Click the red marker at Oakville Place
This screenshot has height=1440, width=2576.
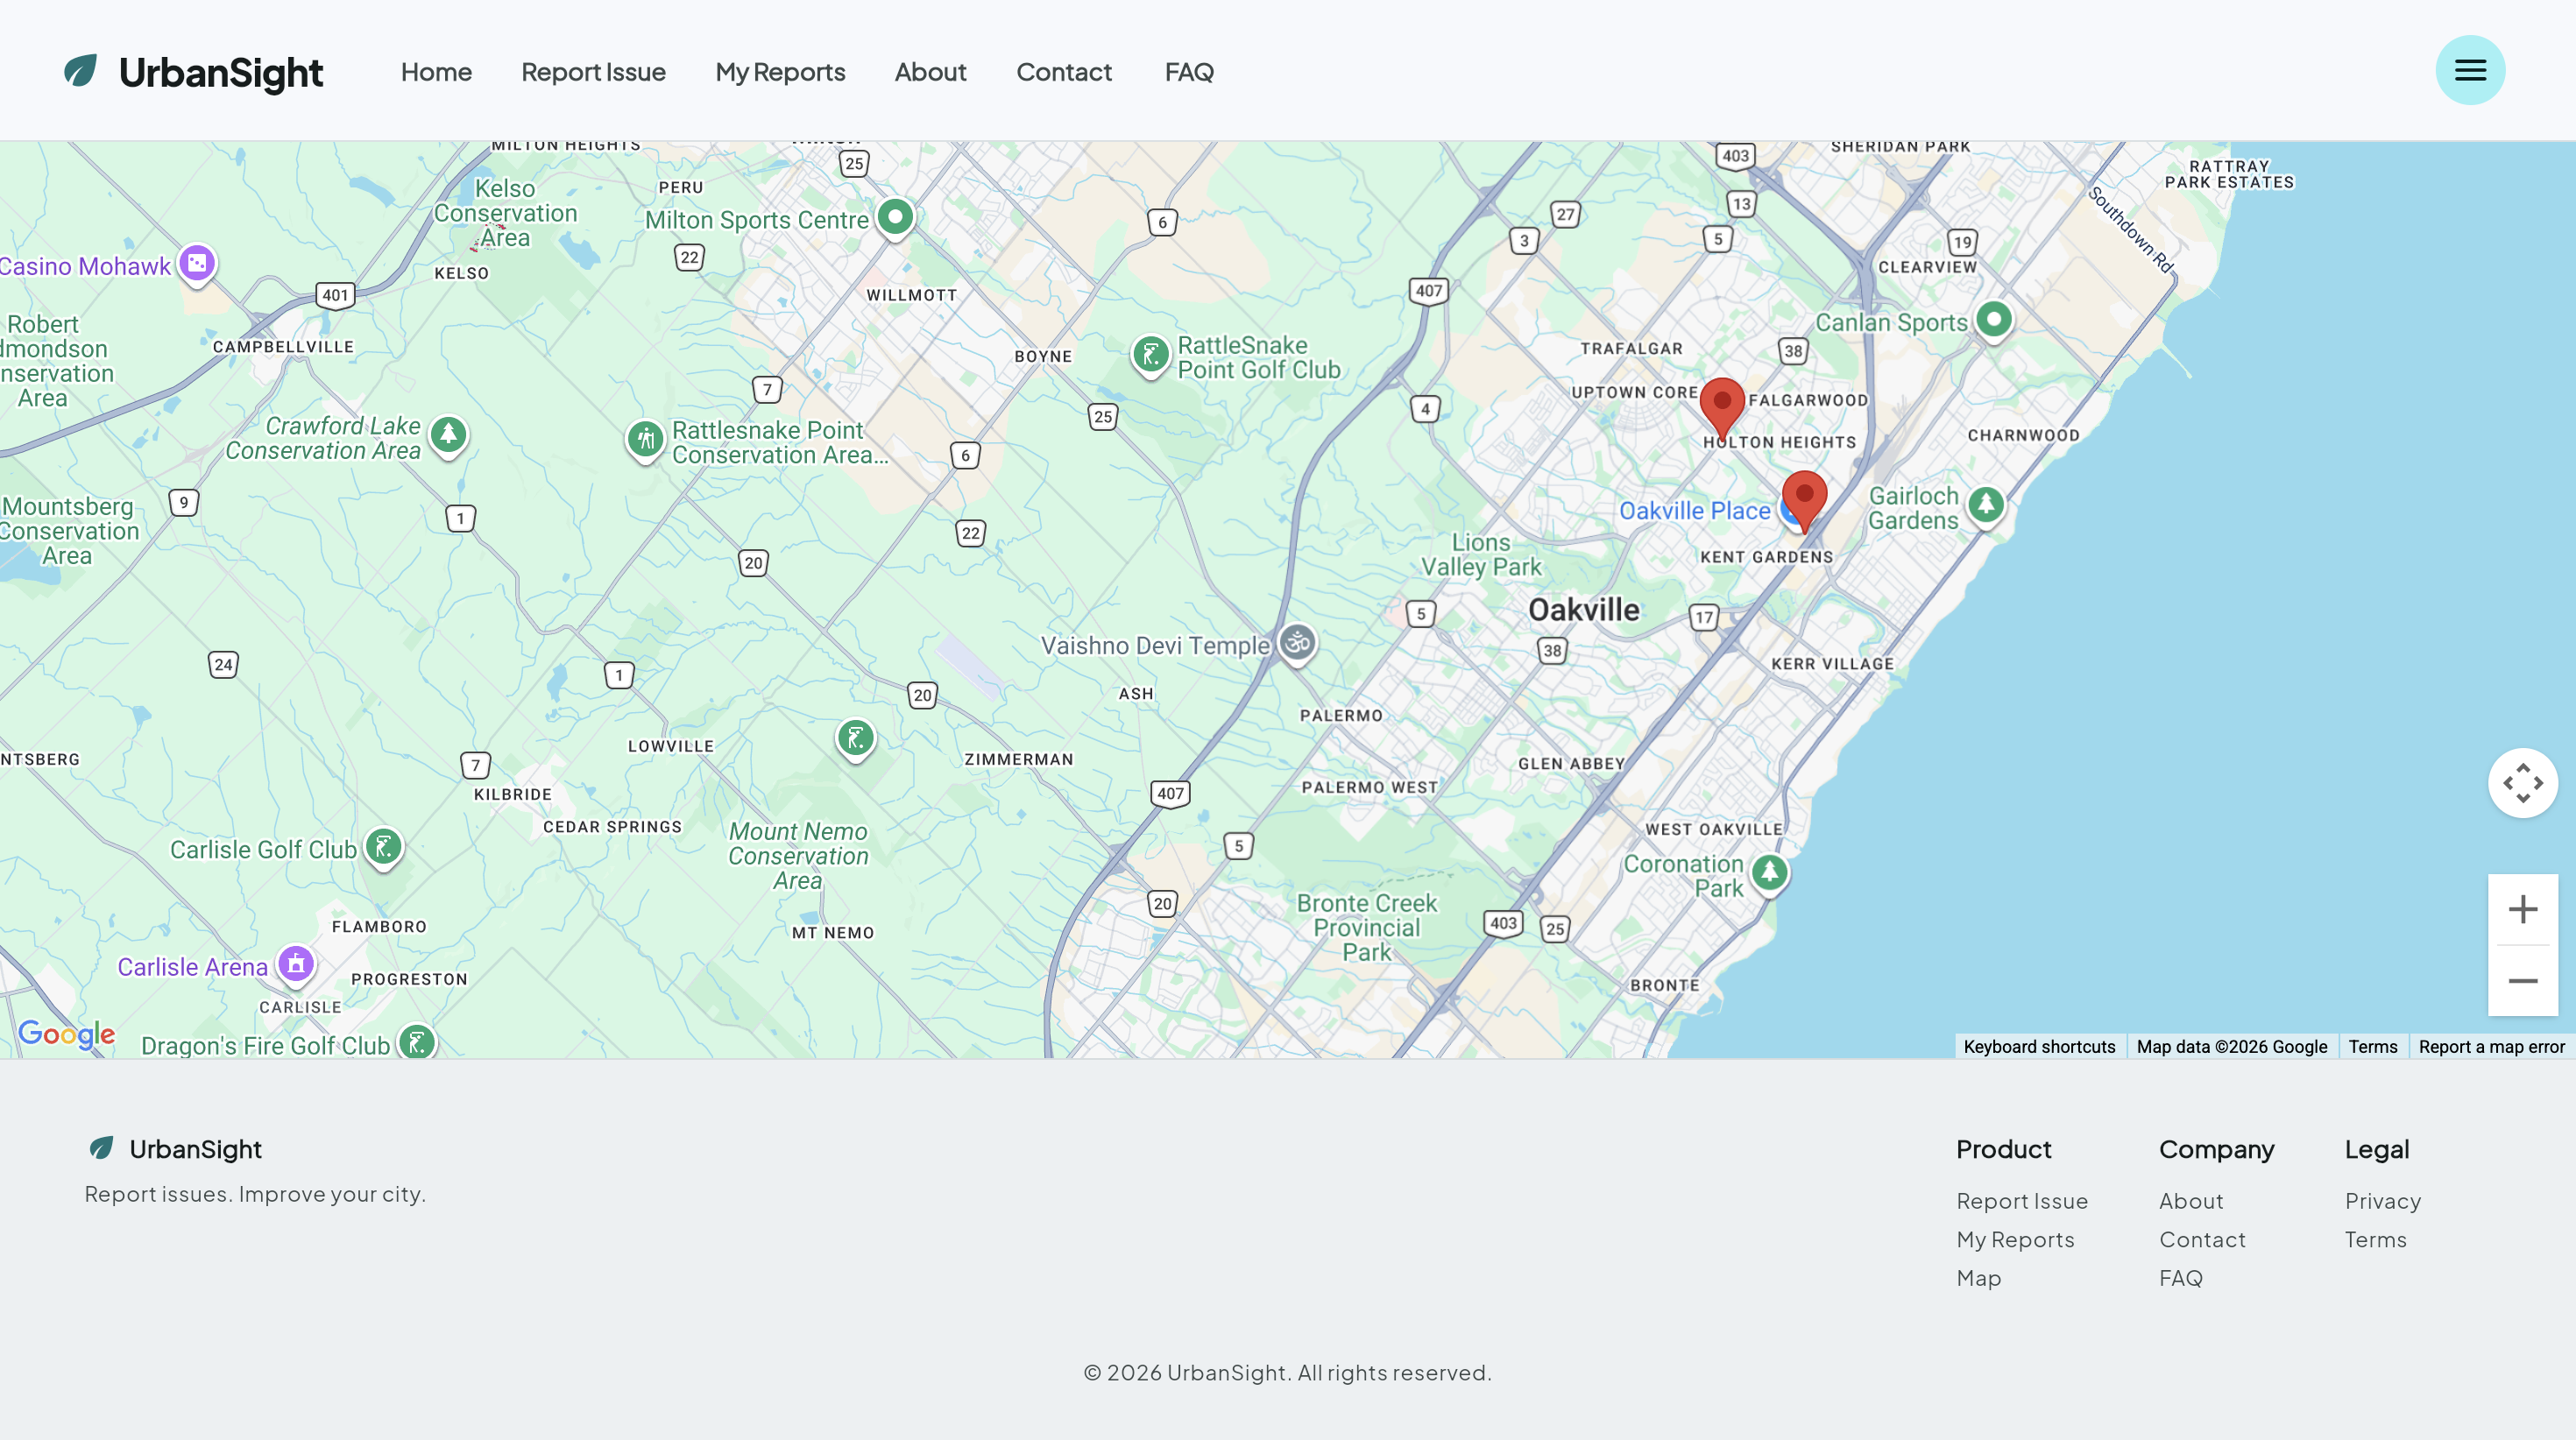click(x=1804, y=497)
